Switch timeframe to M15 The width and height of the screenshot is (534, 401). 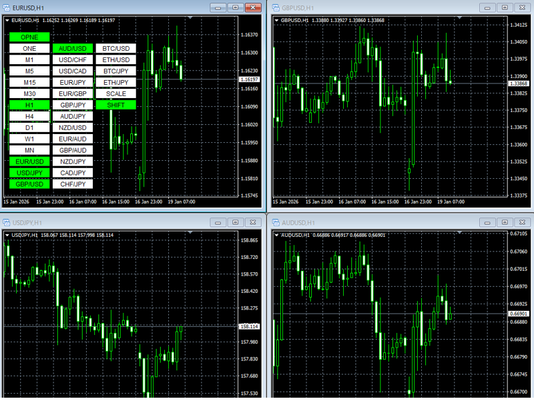[x=29, y=82]
